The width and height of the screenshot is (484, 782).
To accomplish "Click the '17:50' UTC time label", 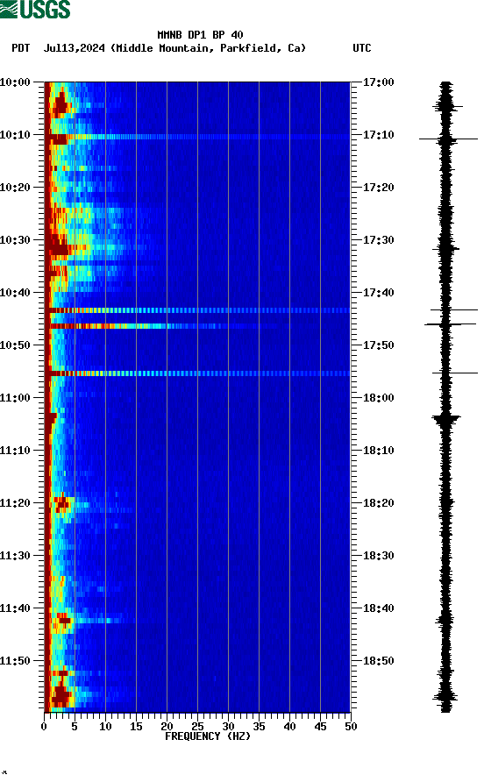I will pyautogui.click(x=378, y=345).
